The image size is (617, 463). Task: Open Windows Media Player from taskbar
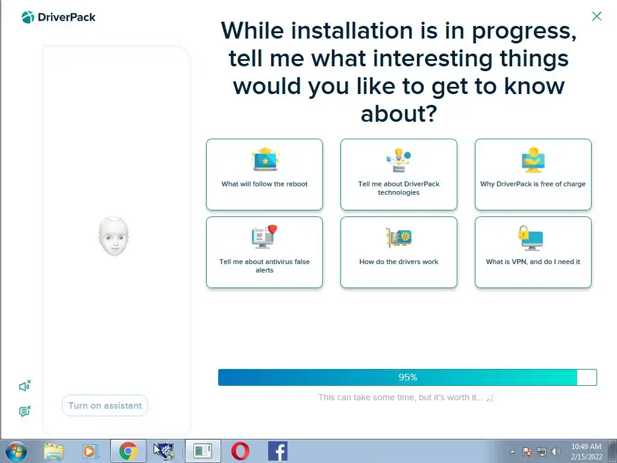point(90,452)
